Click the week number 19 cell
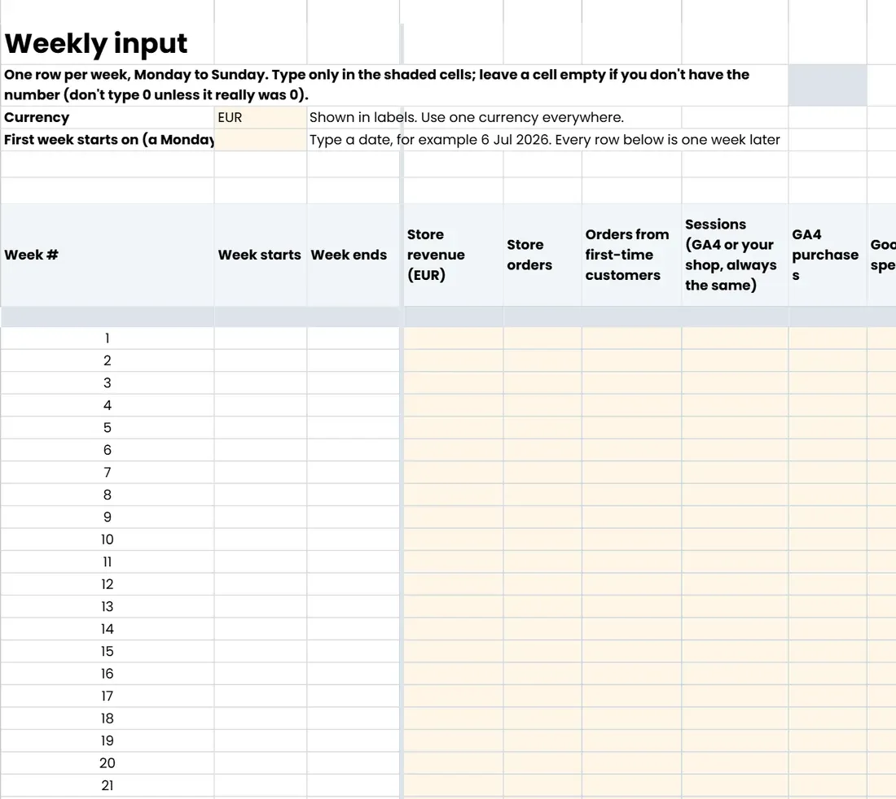Viewport: 896px width, 799px height. pyautogui.click(x=108, y=740)
